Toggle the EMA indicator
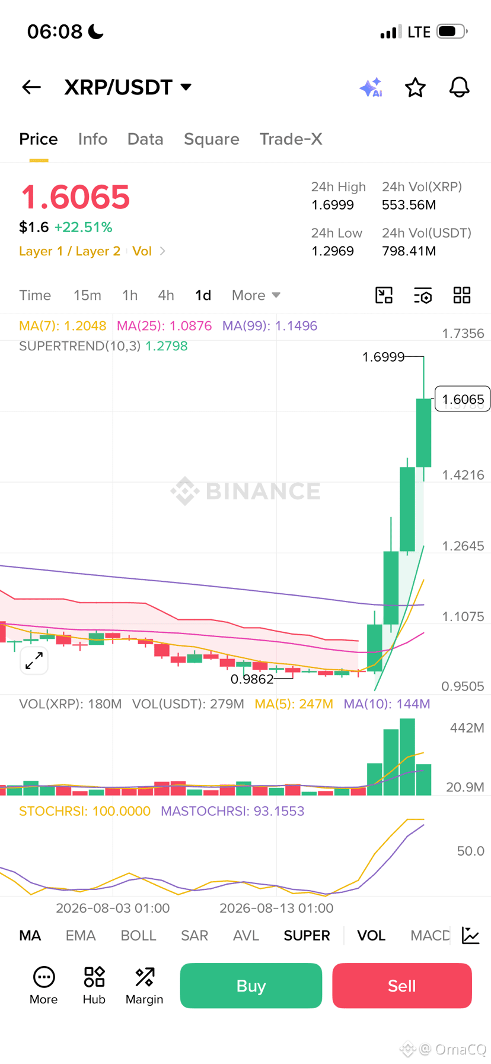491x1064 pixels. (81, 936)
